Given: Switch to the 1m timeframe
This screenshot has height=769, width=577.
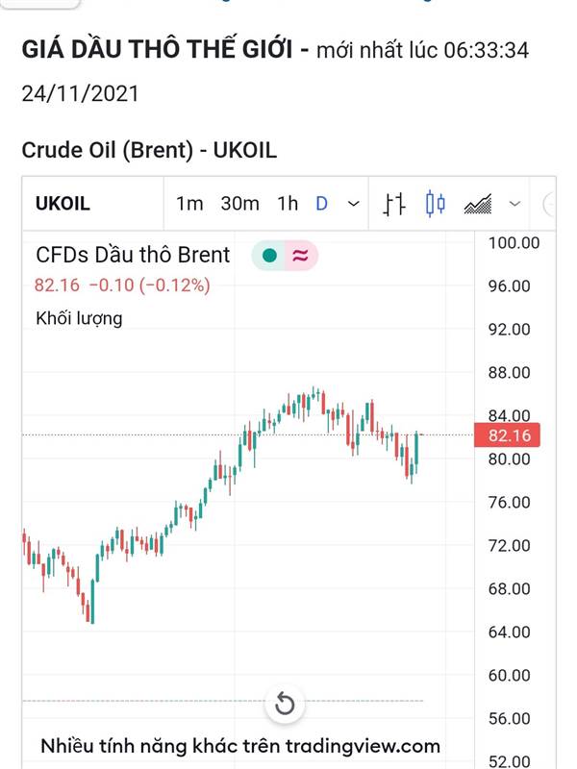Looking at the screenshot, I should click(189, 204).
